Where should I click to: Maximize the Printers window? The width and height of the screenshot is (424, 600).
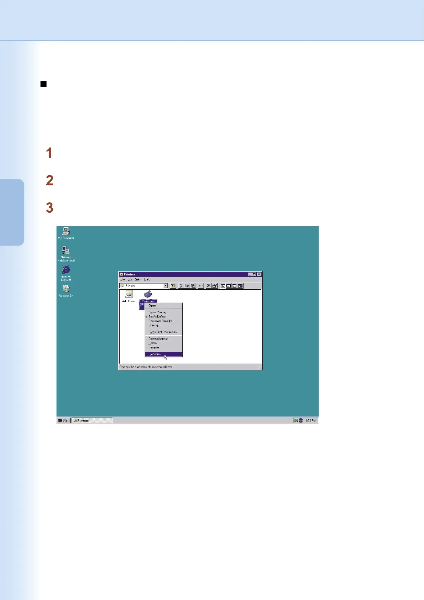click(255, 274)
